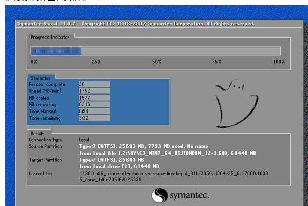Click the MB remaining value 6216
The width and height of the screenshot is (308, 206).
point(94,104)
